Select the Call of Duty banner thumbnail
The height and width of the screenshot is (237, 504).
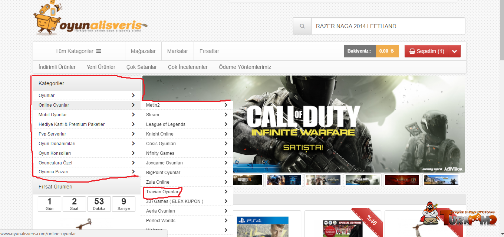pos(363,180)
